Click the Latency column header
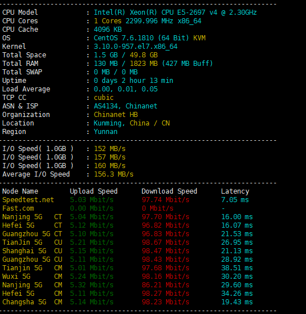 (235, 191)
